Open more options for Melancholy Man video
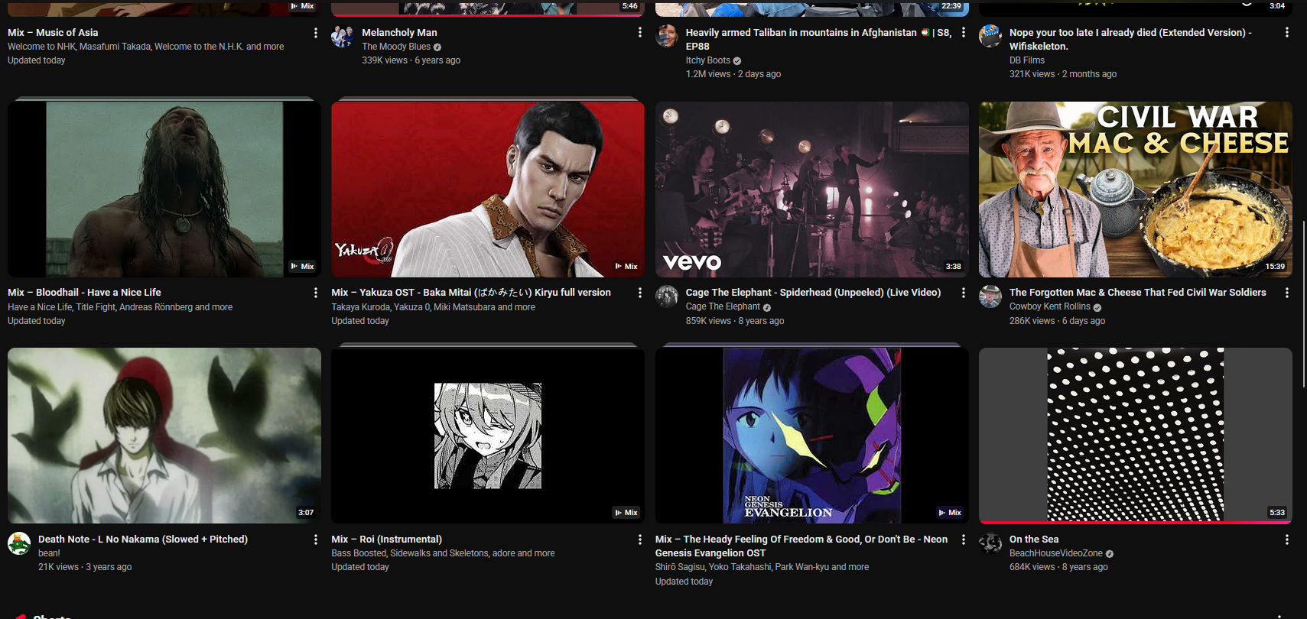This screenshot has height=619, width=1307. pos(639,33)
